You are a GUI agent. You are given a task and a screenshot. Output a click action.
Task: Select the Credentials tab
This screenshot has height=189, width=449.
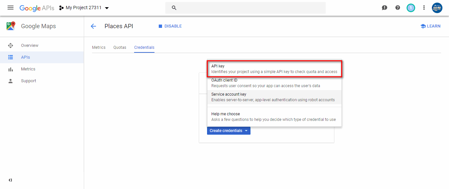tap(144, 47)
